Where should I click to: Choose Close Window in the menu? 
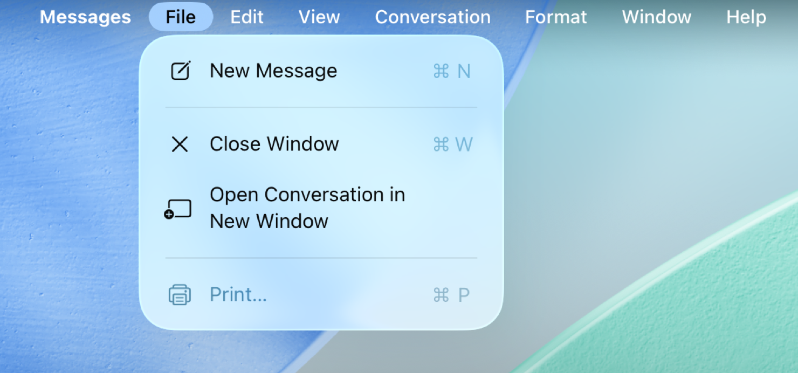coord(274,144)
